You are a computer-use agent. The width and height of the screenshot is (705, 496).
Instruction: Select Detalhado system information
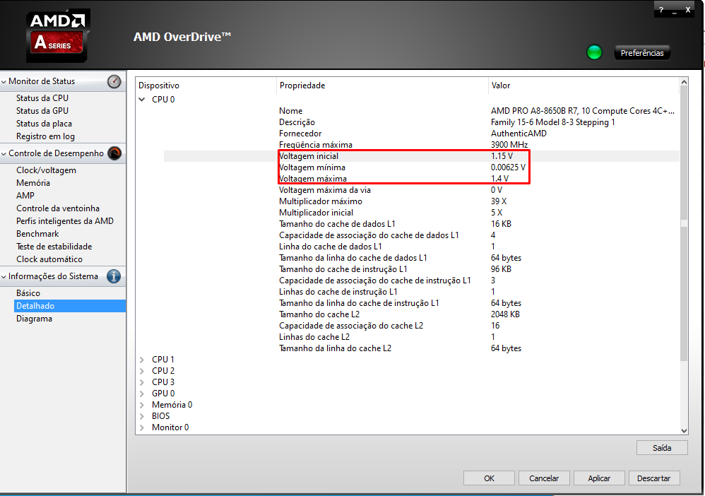coord(70,306)
